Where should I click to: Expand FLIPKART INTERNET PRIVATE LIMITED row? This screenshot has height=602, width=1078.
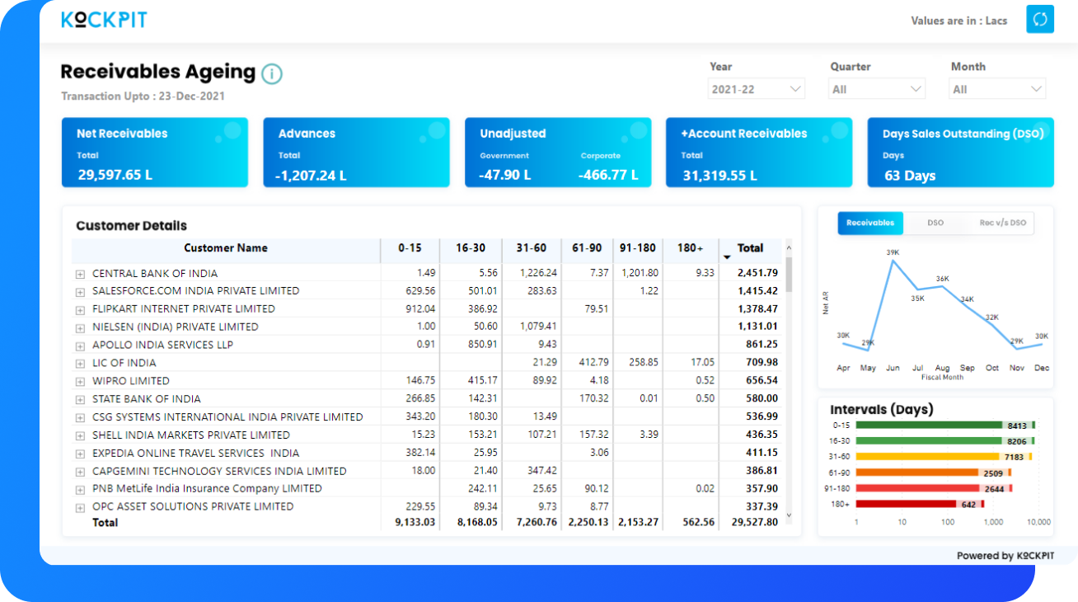tap(80, 310)
